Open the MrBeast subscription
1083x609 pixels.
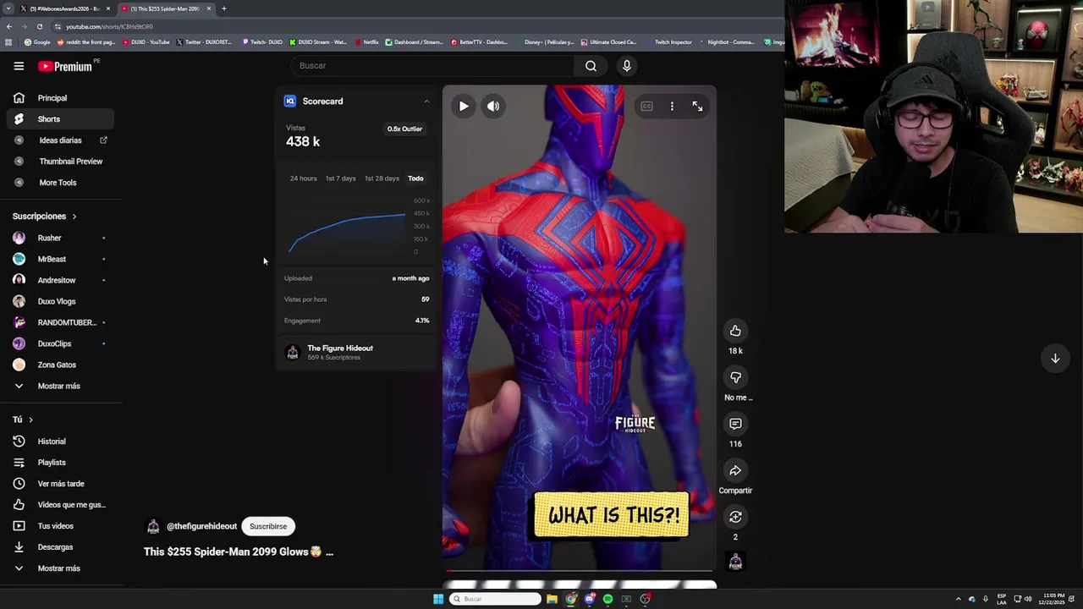[x=59, y=259]
